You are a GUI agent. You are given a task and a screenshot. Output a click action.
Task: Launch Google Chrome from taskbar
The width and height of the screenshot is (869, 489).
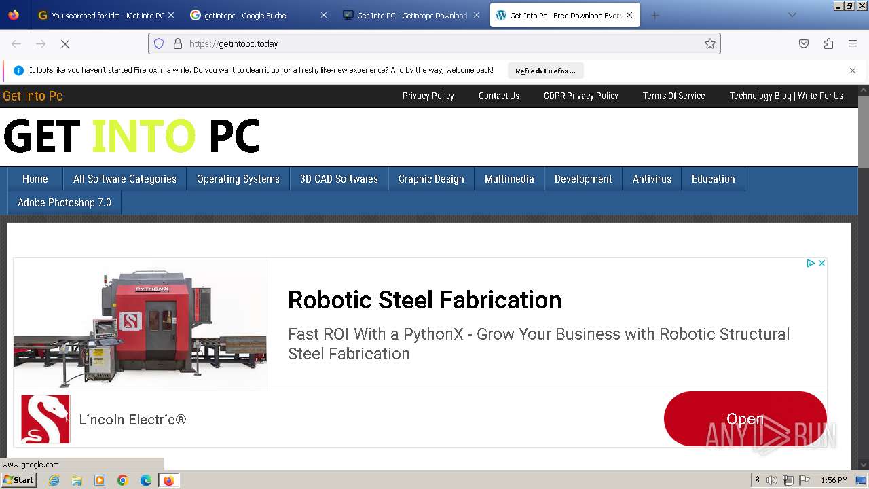[123, 480]
